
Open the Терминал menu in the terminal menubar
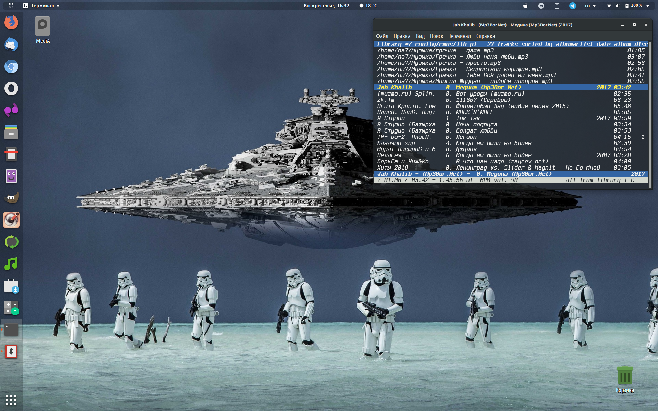tap(460, 36)
